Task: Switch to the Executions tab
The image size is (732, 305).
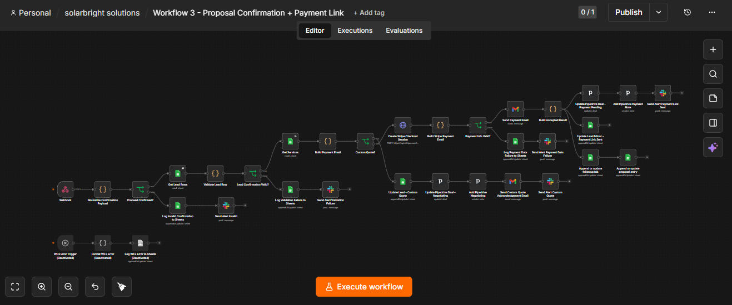Action: click(355, 31)
